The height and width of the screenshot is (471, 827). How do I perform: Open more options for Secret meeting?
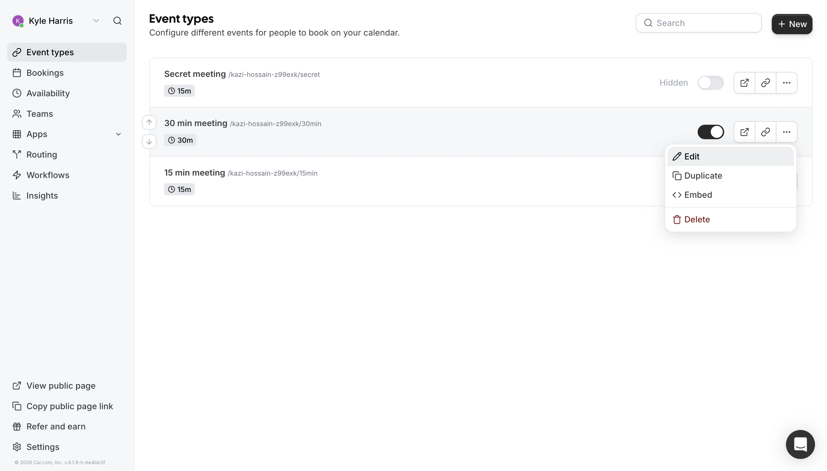pyautogui.click(x=787, y=83)
